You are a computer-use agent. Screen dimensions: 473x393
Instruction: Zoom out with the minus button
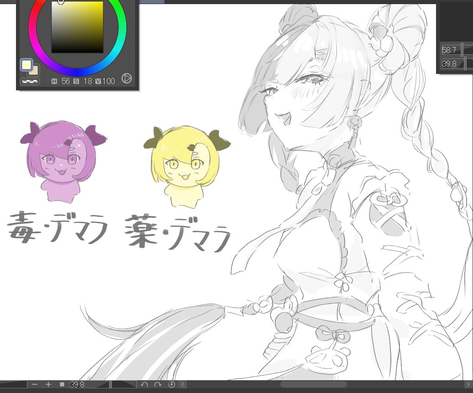(35, 384)
